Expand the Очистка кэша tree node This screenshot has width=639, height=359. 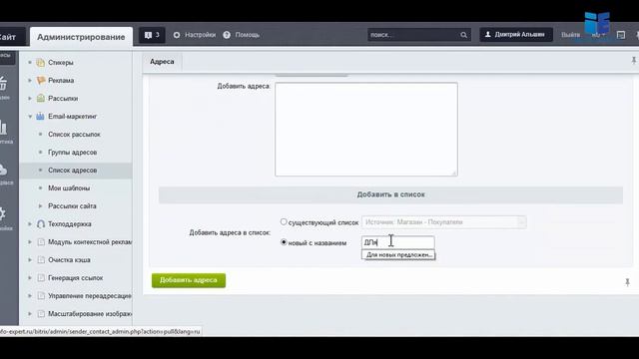30,259
